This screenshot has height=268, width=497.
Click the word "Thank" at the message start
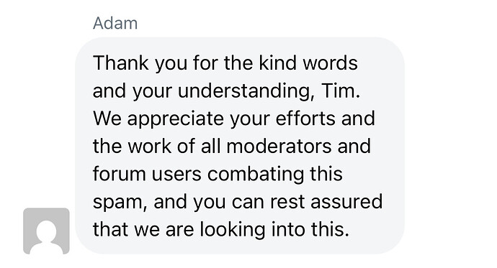(x=121, y=63)
